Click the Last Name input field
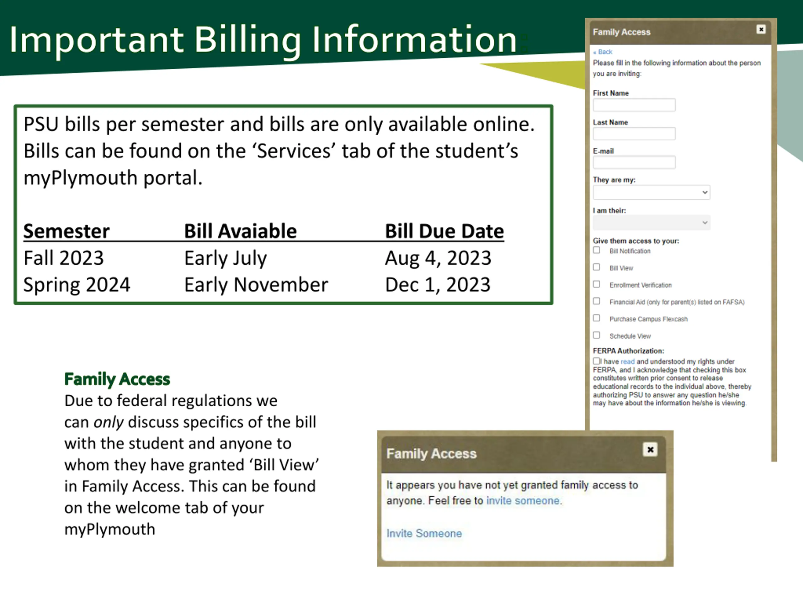803x602 pixels. coord(634,134)
